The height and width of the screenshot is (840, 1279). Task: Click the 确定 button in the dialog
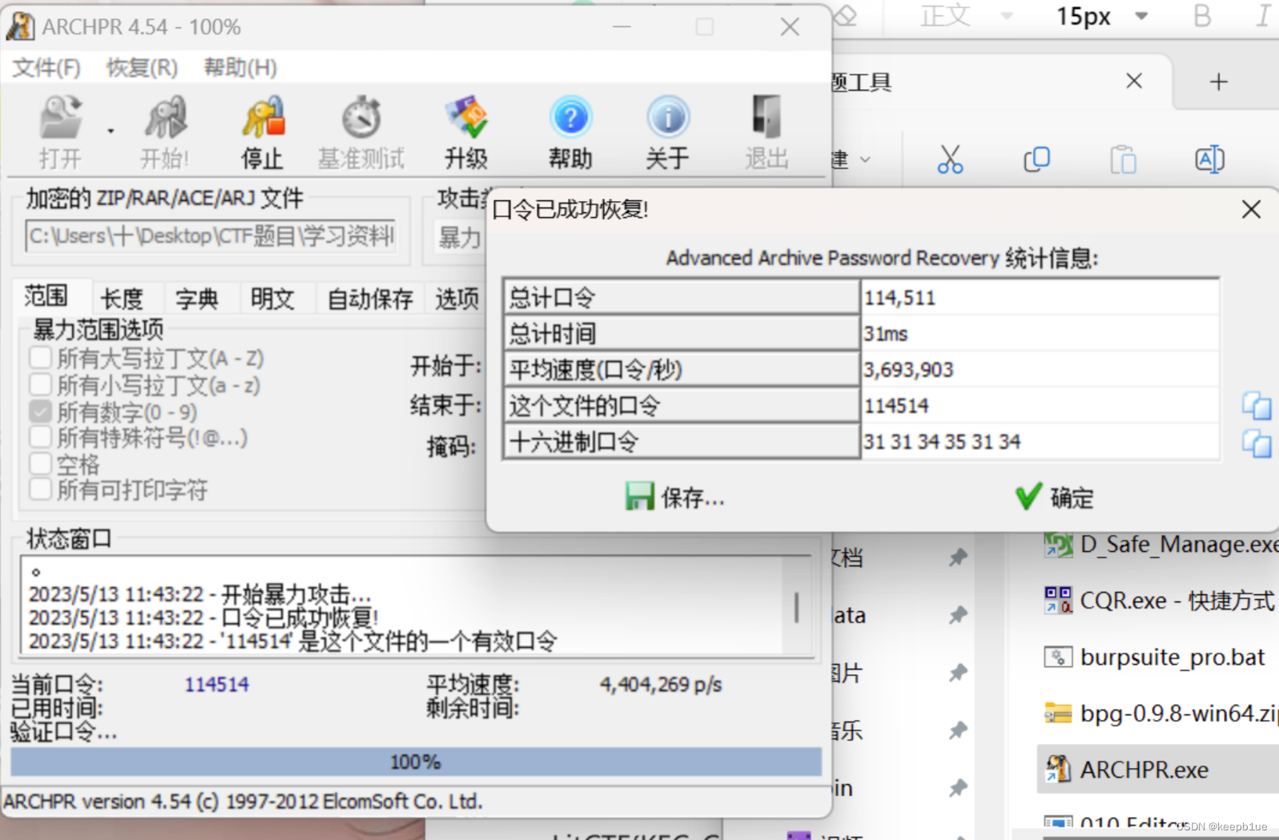click(x=1054, y=497)
